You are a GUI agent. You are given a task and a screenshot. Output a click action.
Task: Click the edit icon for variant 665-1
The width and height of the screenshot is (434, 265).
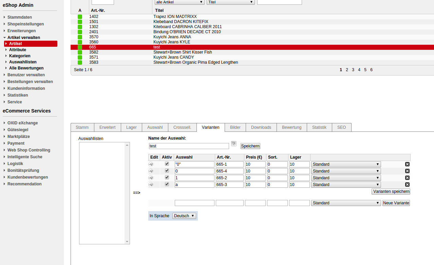click(x=151, y=164)
